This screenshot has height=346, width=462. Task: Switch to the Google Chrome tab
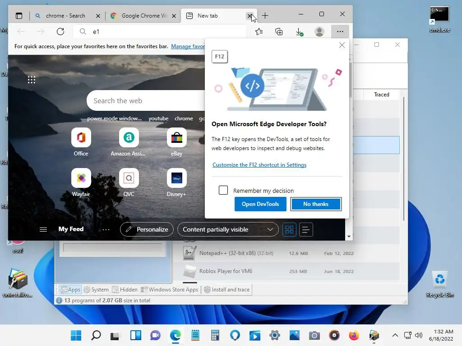pyautogui.click(x=143, y=16)
